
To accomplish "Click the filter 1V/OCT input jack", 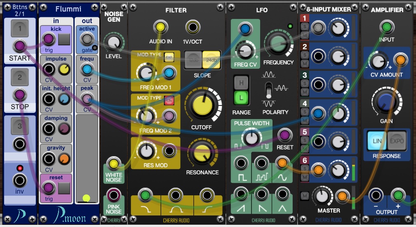I will pyautogui.click(x=192, y=27).
